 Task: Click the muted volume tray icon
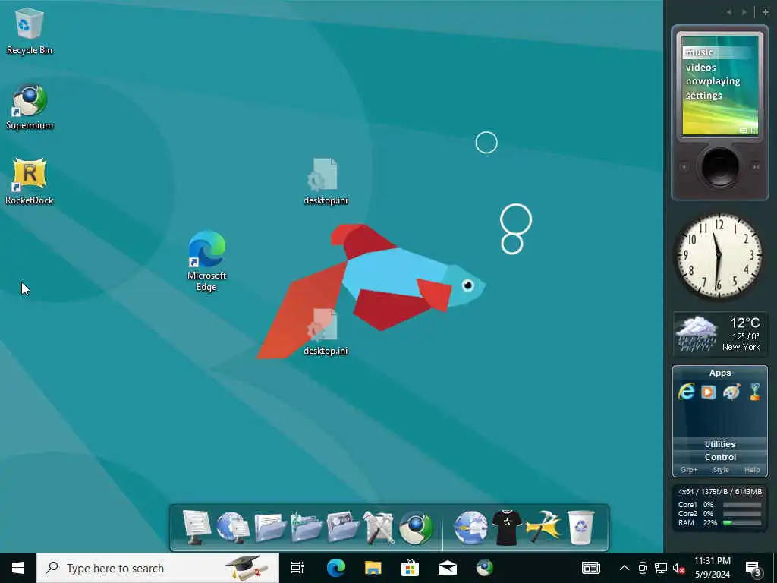point(679,568)
